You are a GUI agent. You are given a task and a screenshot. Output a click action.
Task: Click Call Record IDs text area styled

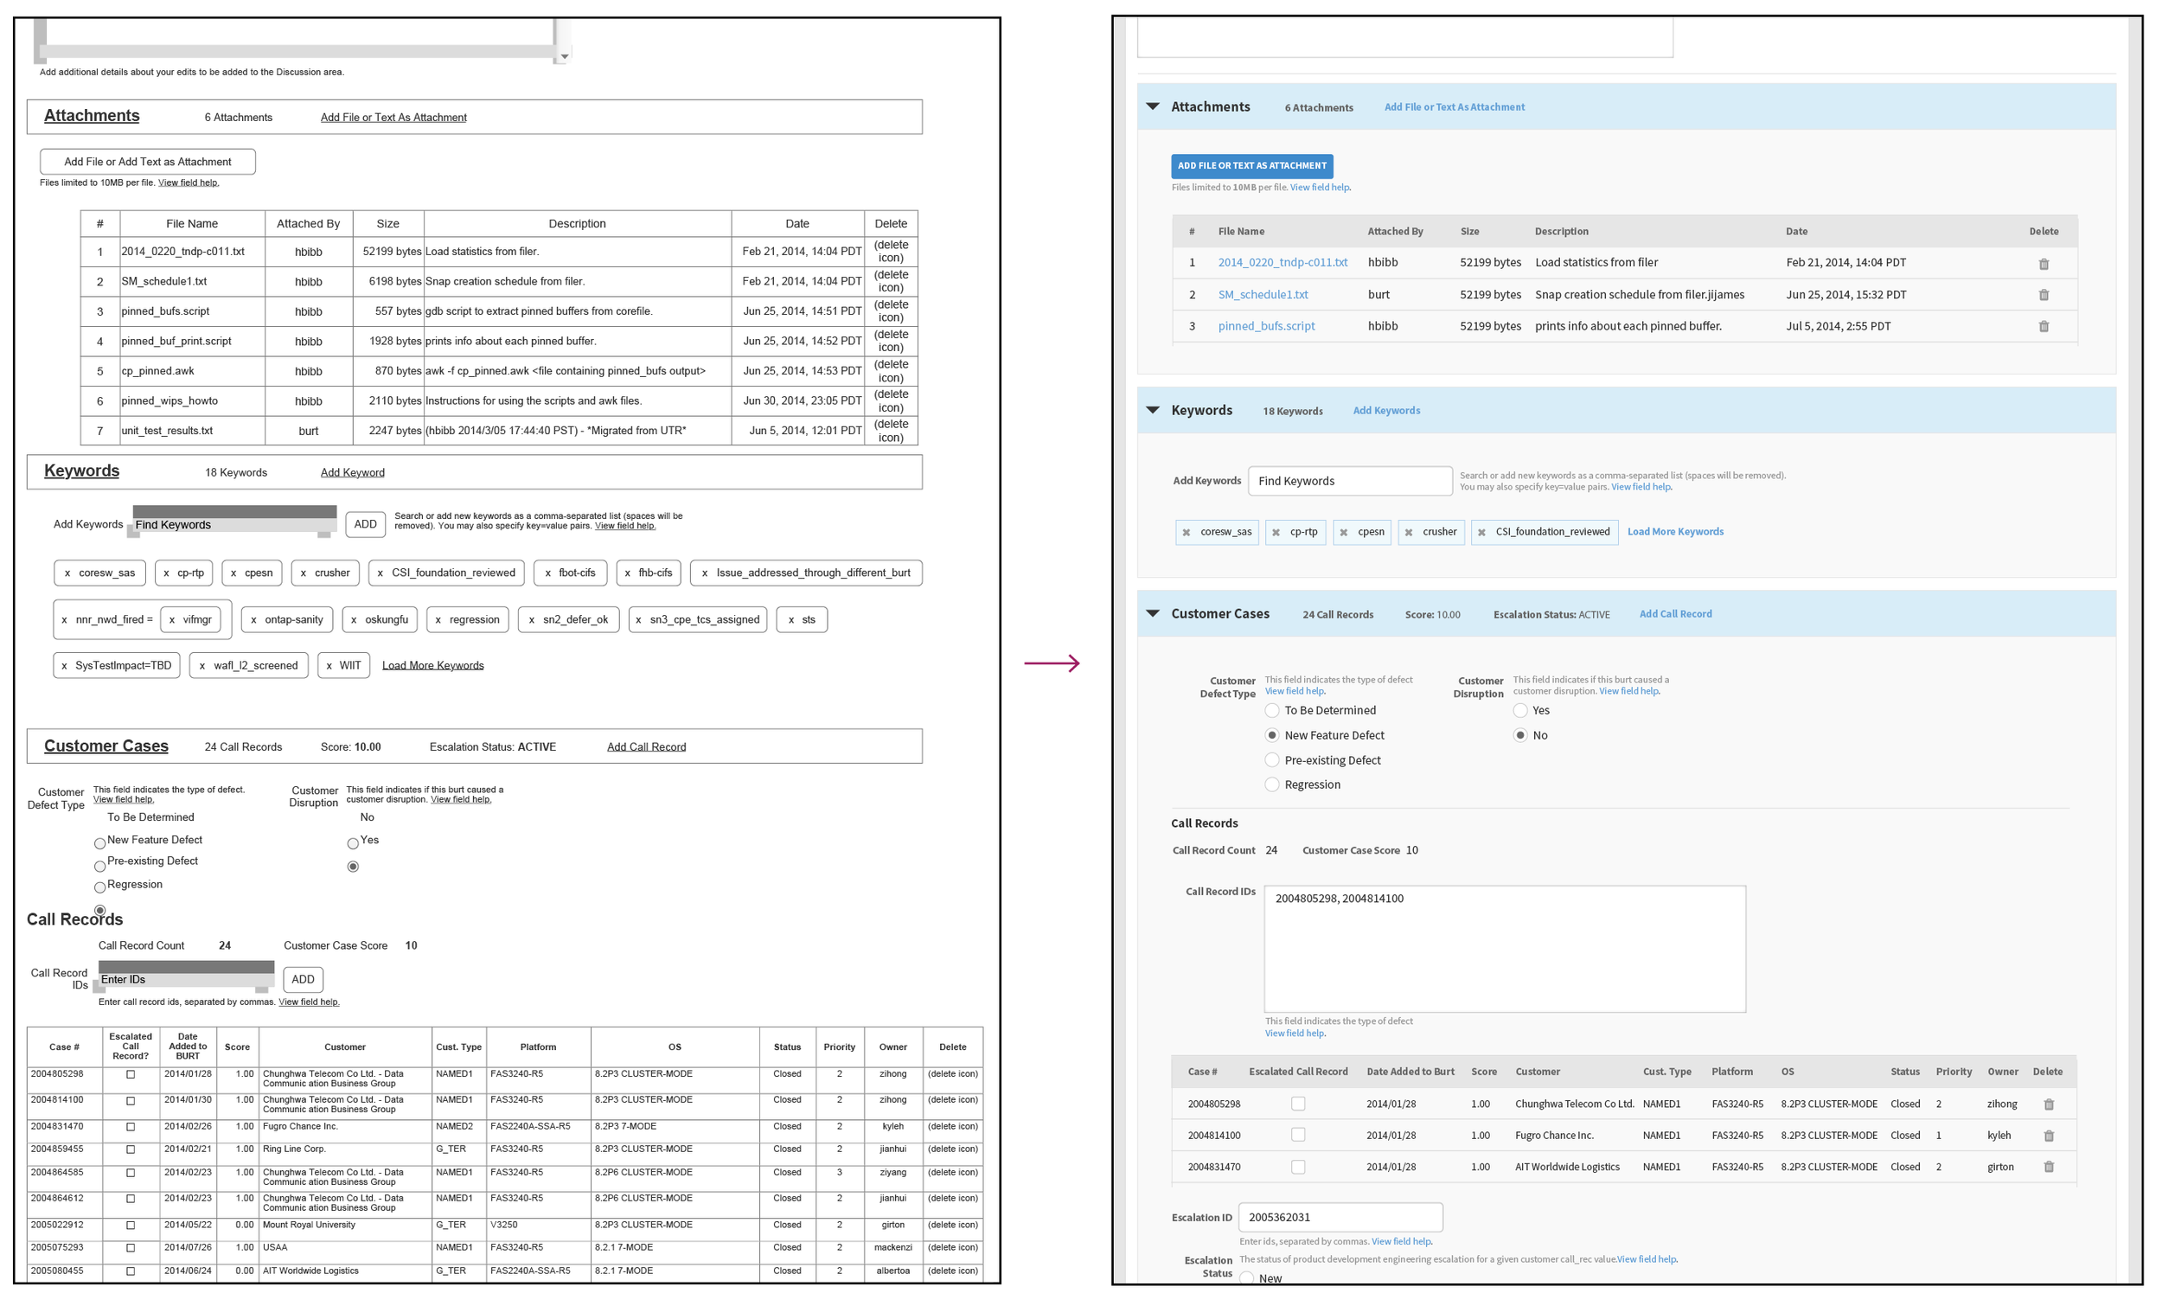click(x=1504, y=949)
